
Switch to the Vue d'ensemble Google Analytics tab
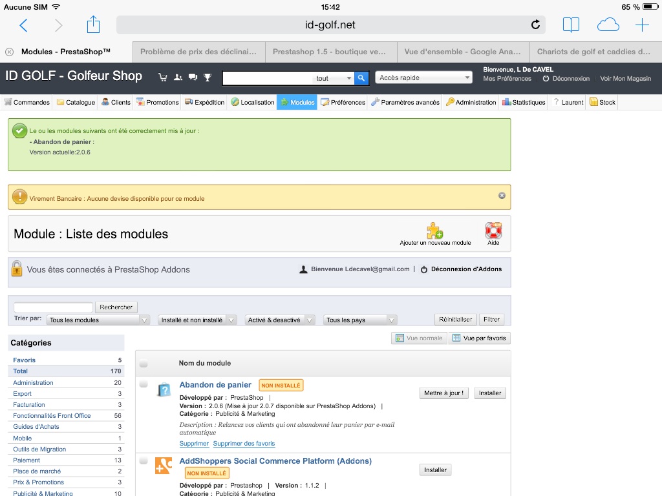click(463, 52)
